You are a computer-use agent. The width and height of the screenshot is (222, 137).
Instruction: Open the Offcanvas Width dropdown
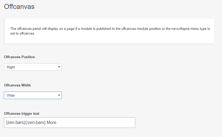33,95
